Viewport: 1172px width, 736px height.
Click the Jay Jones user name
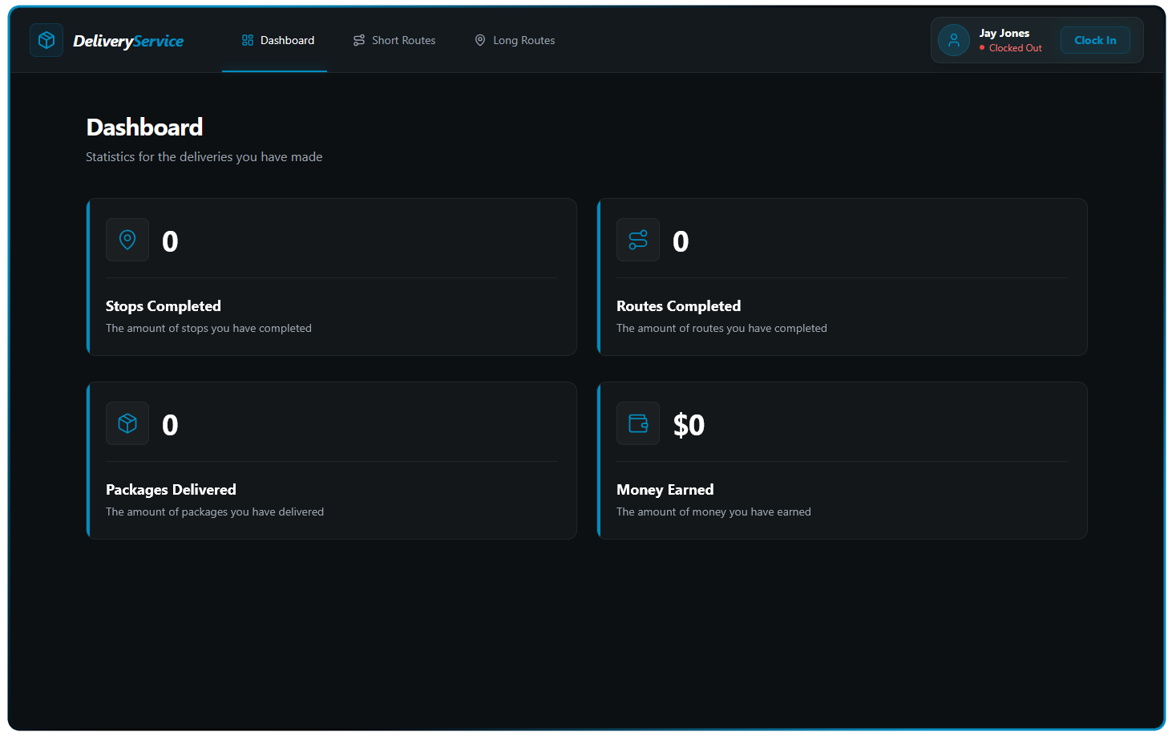click(x=1004, y=33)
